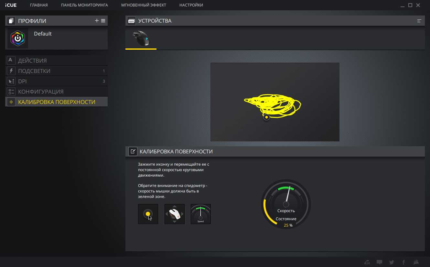Open the devices panel options menu
The height and width of the screenshot is (267, 430).
[419, 21]
